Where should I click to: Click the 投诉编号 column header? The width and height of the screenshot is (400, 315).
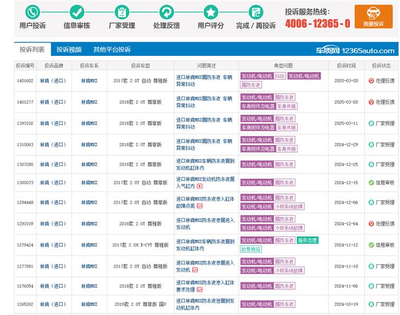click(25, 66)
